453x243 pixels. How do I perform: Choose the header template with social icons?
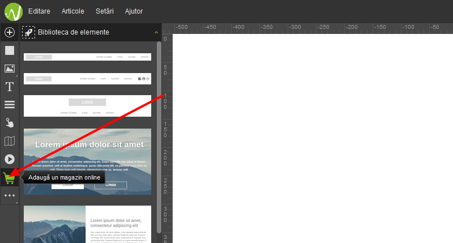[87, 79]
